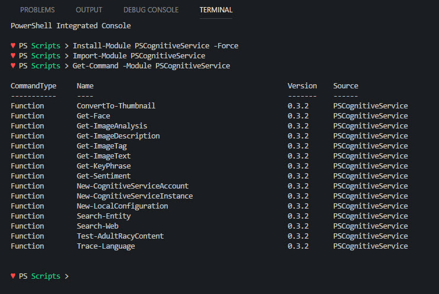Screen dimensions: 439x294
Task: Click 'Function' in the Get-Sentiment row
Action: pyautogui.click(x=27, y=176)
